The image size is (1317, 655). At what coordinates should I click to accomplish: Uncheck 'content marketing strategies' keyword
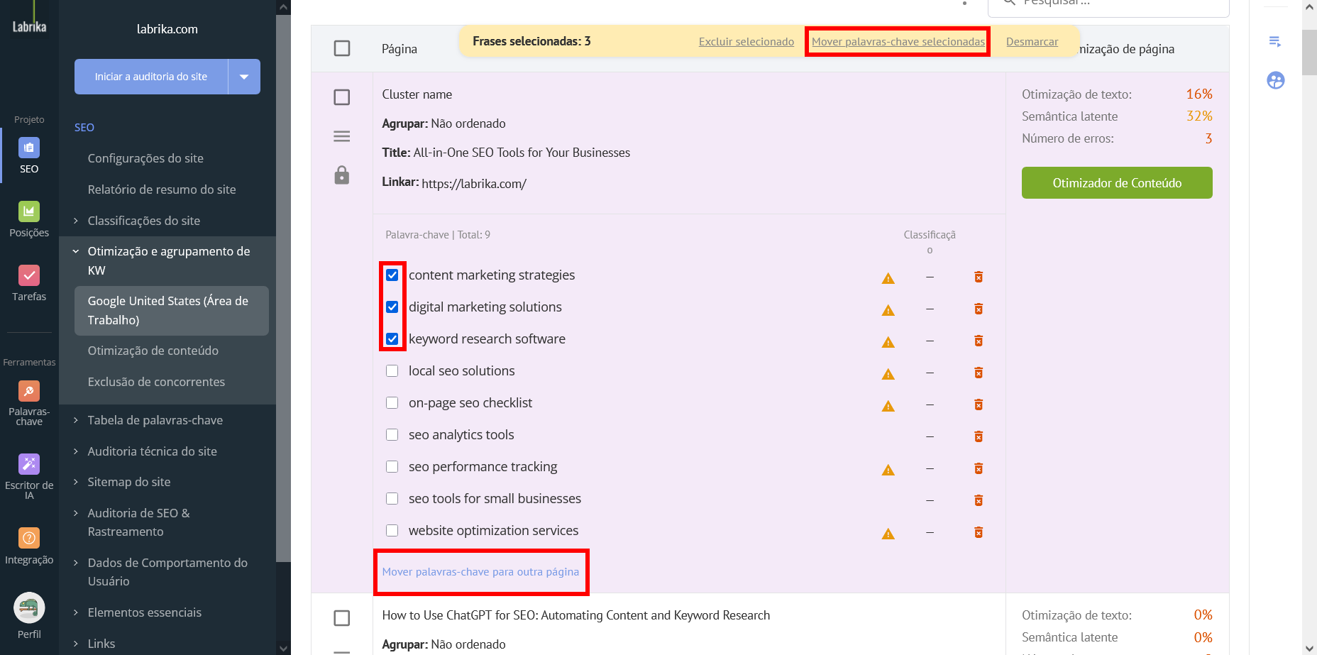coord(392,275)
